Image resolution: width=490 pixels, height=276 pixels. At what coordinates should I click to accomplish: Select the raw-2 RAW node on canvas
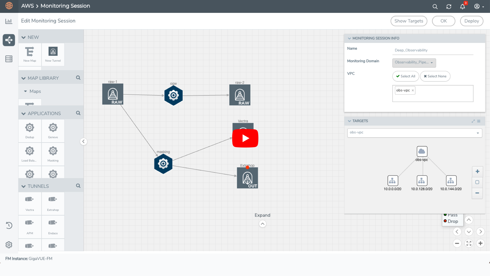click(240, 95)
